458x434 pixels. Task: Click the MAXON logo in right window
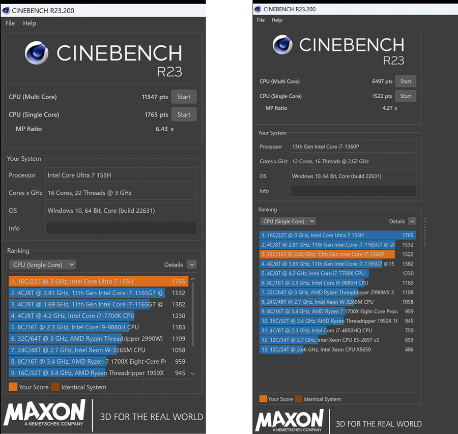pyautogui.click(x=290, y=420)
